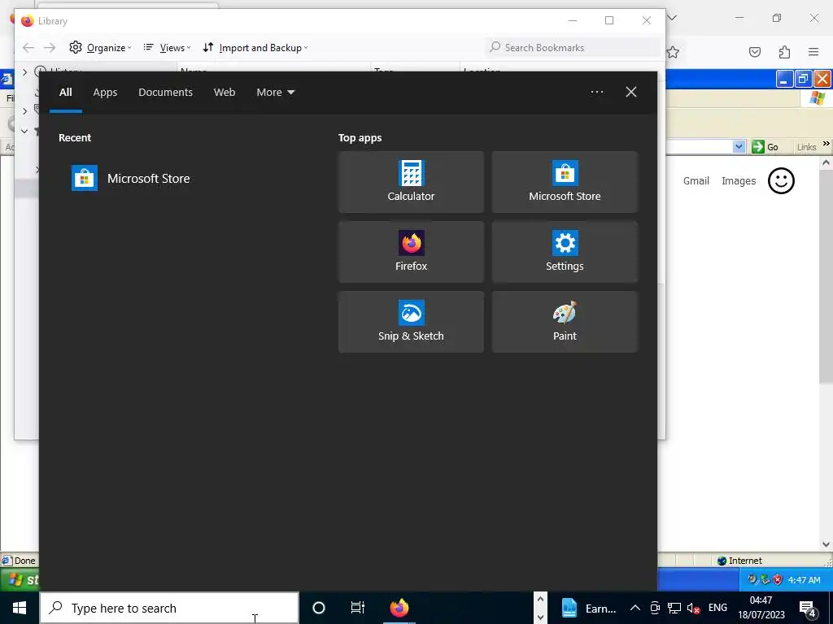Click Firefox icon on the taskbar

399,608
